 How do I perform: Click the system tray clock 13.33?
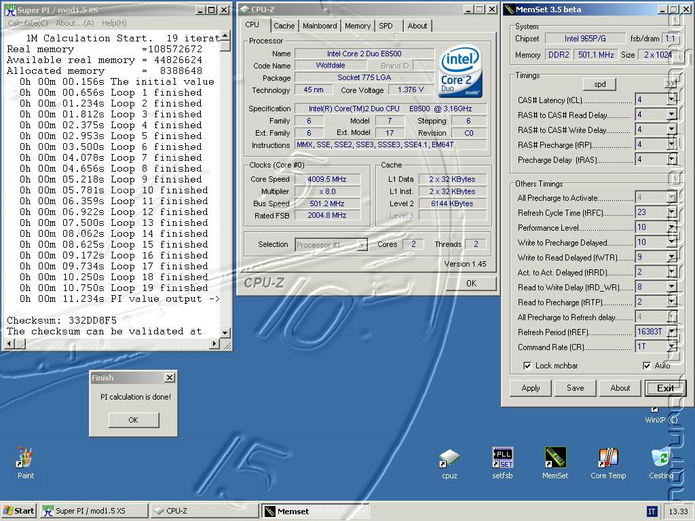pos(678,512)
